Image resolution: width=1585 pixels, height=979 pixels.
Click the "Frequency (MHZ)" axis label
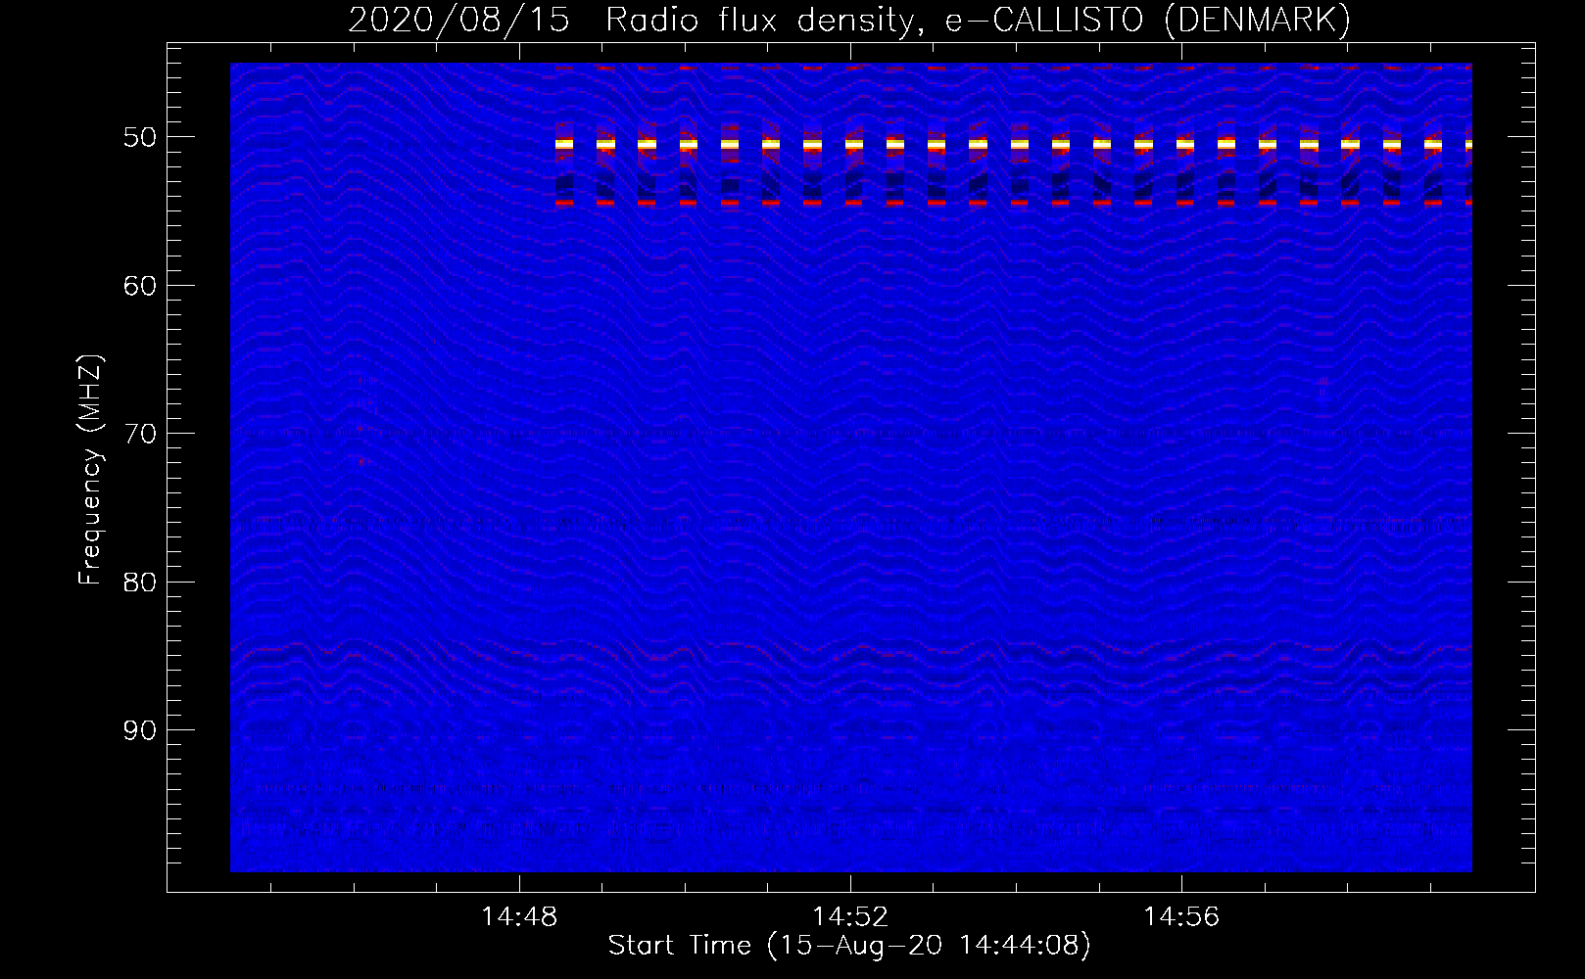pos(89,470)
